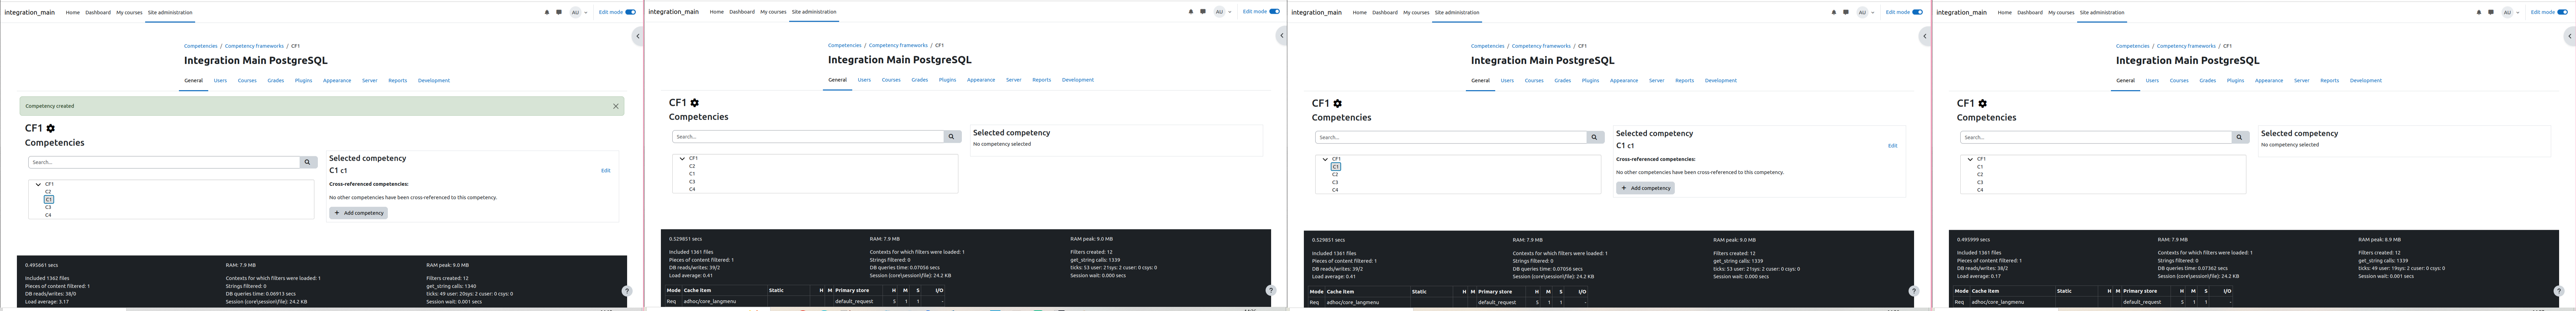Open messaging drawer icon in second panel
Viewport: 2576px width, 311px height.
click(x=1203, y=12)
